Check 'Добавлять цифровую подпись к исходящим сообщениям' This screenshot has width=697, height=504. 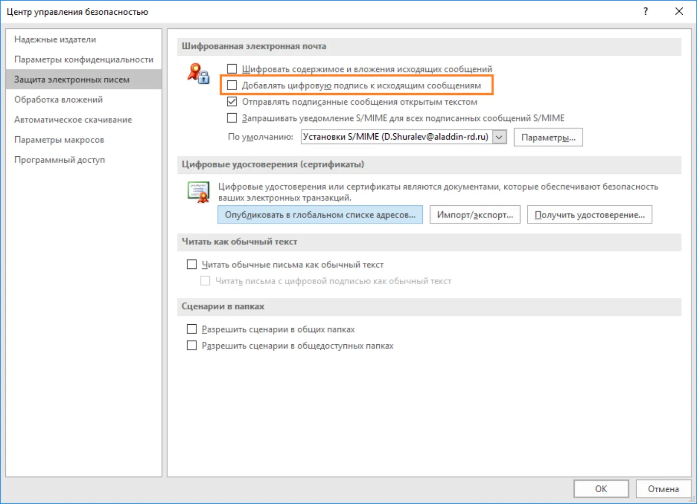[x=232, y=85]
